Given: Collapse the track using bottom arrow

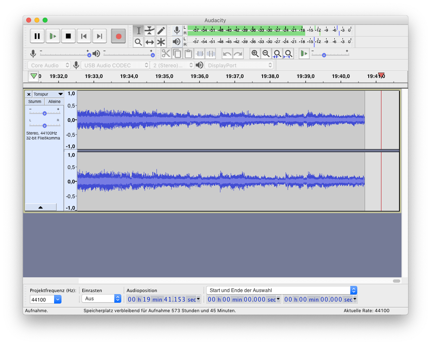Looking at the screenshot, I should pos(41,208).
